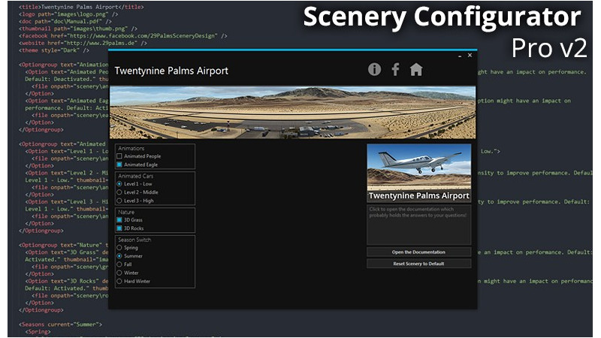Choose the Spring season
Image resolution: width=601 pixels, height=338 pixels.
(x=119, y=248)
